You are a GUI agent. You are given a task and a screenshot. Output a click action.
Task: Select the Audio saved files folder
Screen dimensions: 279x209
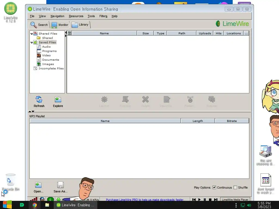(x=44, y=47)
